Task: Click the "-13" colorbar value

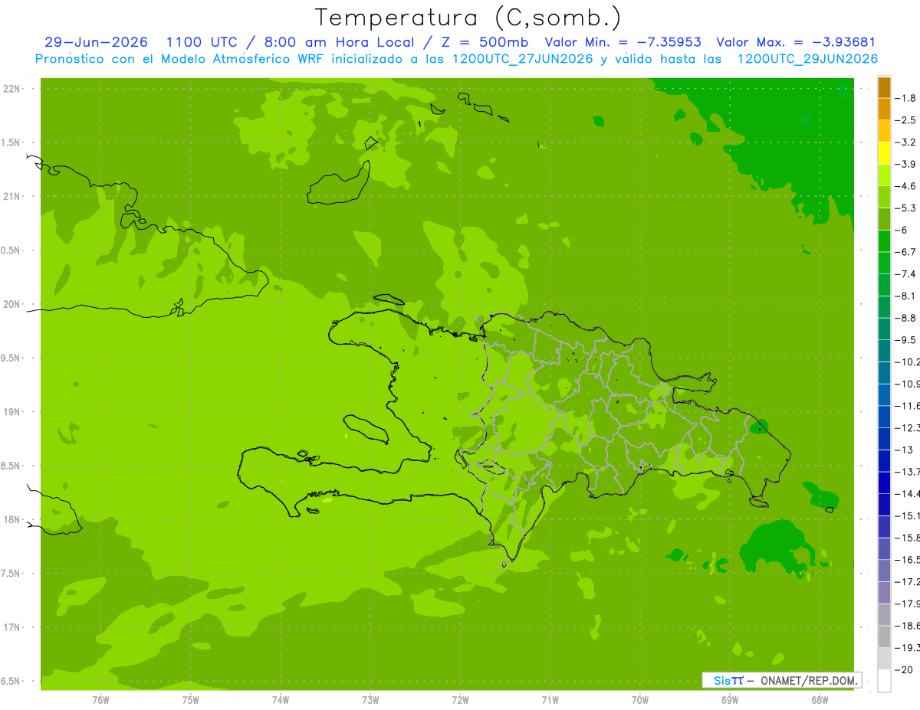Action: click(903, 450)
